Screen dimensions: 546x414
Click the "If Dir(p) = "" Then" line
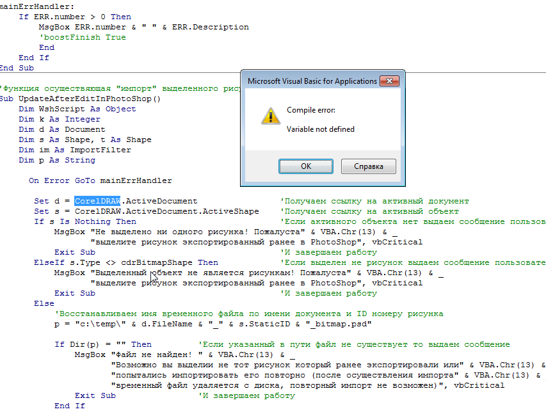click(103, 344)
